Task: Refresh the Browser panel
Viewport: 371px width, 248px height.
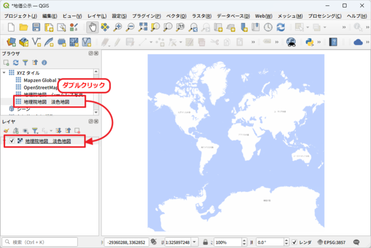Action: click(x=16, y=63)
